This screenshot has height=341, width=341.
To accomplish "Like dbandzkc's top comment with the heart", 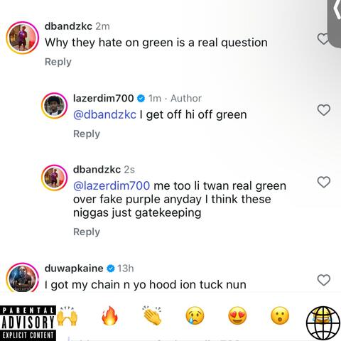I will [x=323, y=38].
